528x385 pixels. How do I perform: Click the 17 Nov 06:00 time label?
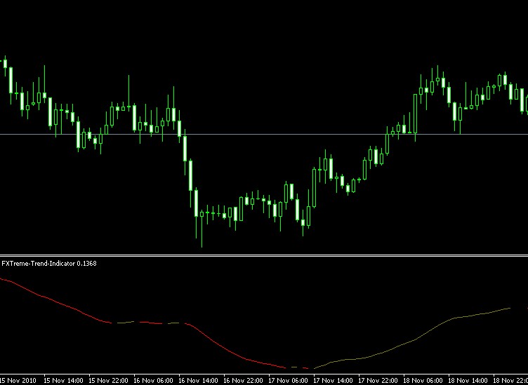pos(289,381)
